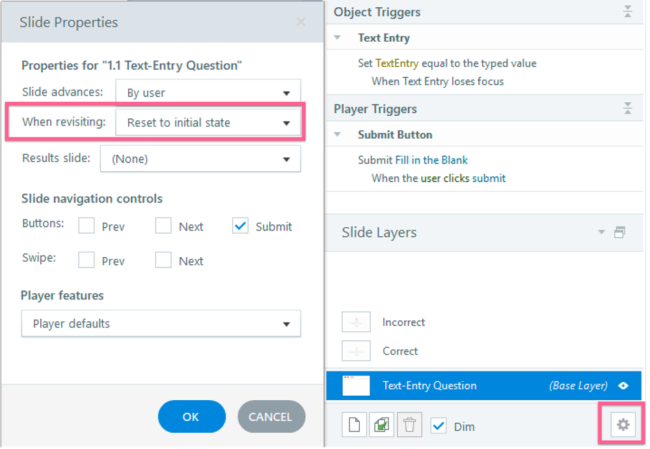
Task: Open the layer properties gear icon
Action: [x=623, y=425]
